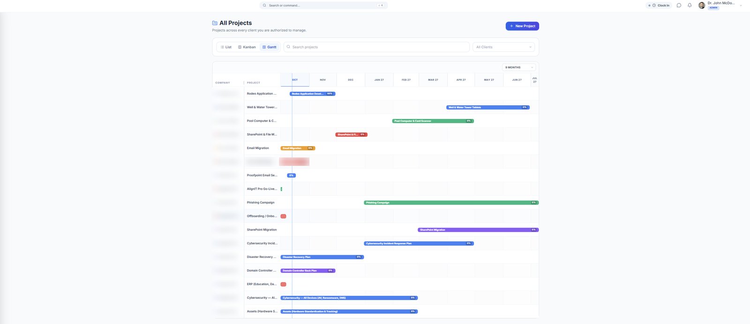Click the orange Email Migration Gantt bar
Image resolution: width=750 pixels, height=324 pixels.
pyautogui.click(x=298, y=148)
